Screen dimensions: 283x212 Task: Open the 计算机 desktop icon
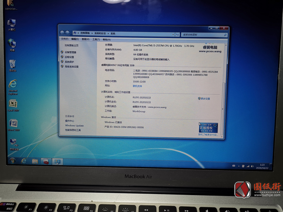pyautogui.click(x=11, y=25)
